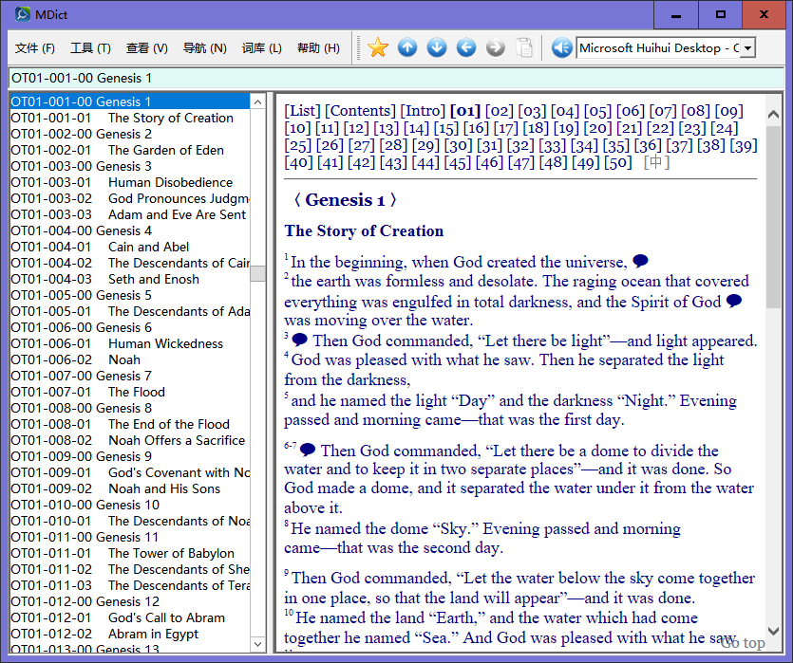
Task: Open the 查看 (V) menu
Action: 146,48
